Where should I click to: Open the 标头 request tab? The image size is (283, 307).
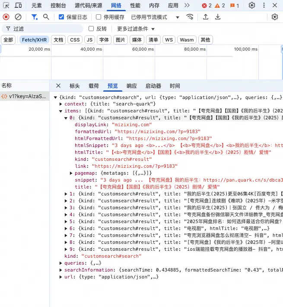74,86
